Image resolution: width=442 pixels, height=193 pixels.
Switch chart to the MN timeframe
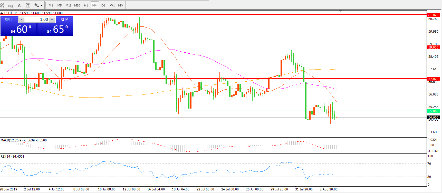point(121,5)
